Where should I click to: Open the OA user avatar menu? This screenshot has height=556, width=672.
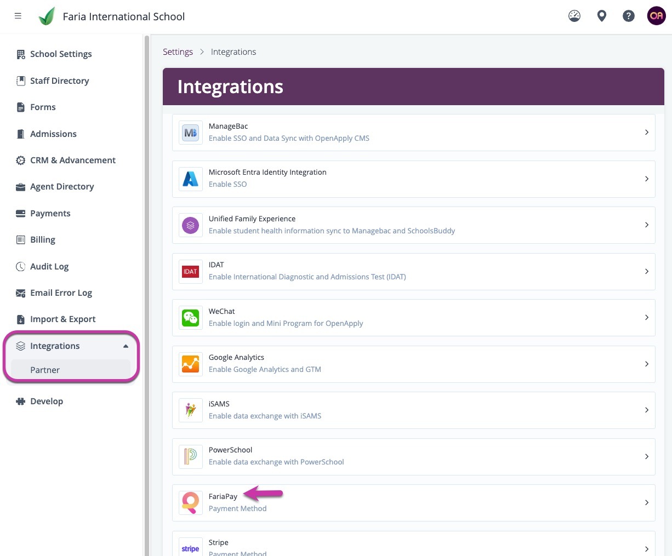[x=656, y=16]
